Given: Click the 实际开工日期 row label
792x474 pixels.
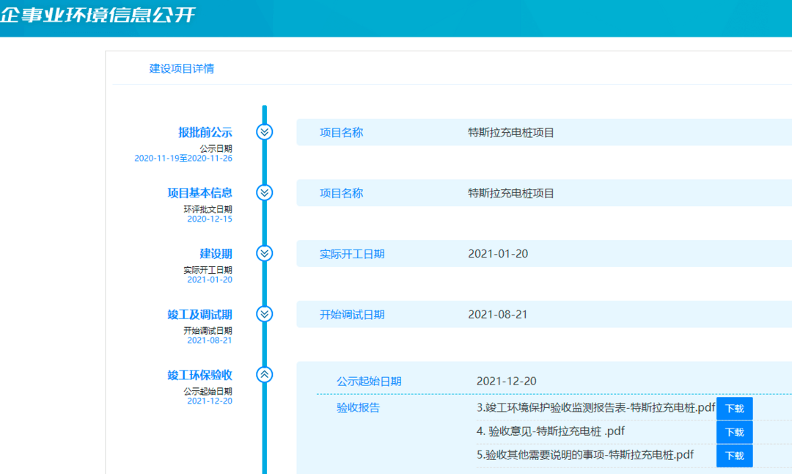Looking at the screenshot, I should (x=352, y=254).
